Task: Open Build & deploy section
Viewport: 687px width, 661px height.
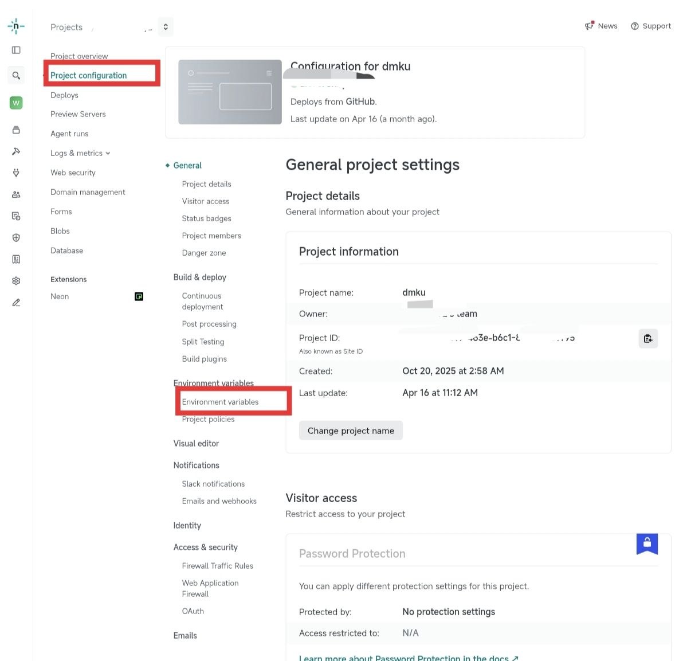Action: click(200, 277)
